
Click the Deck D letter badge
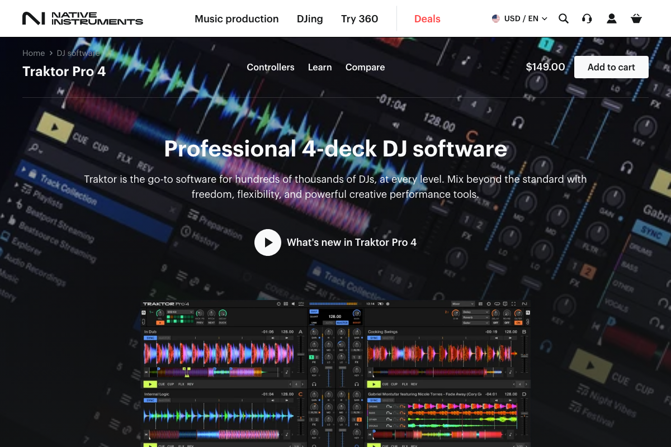pos(524,394)
